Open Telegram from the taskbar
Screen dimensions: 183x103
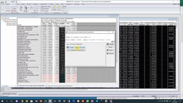click(x=97, y=101)
